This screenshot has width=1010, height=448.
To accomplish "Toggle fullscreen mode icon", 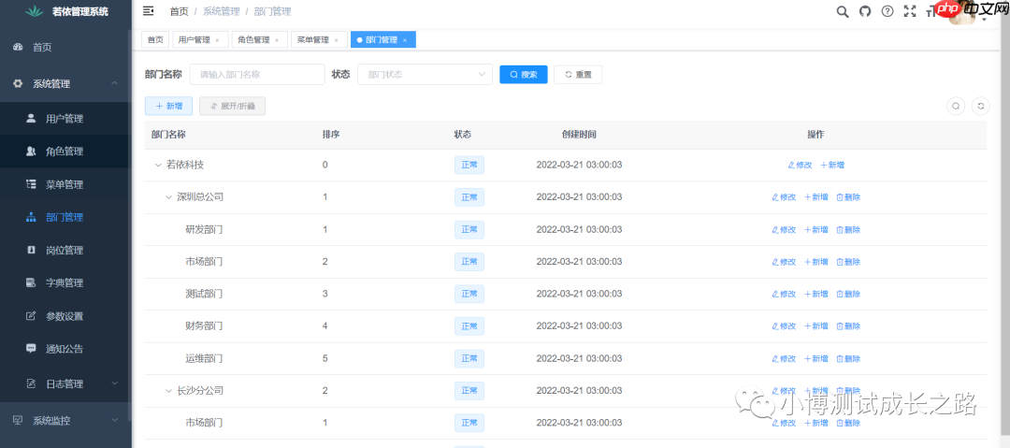I will (910, 11).
